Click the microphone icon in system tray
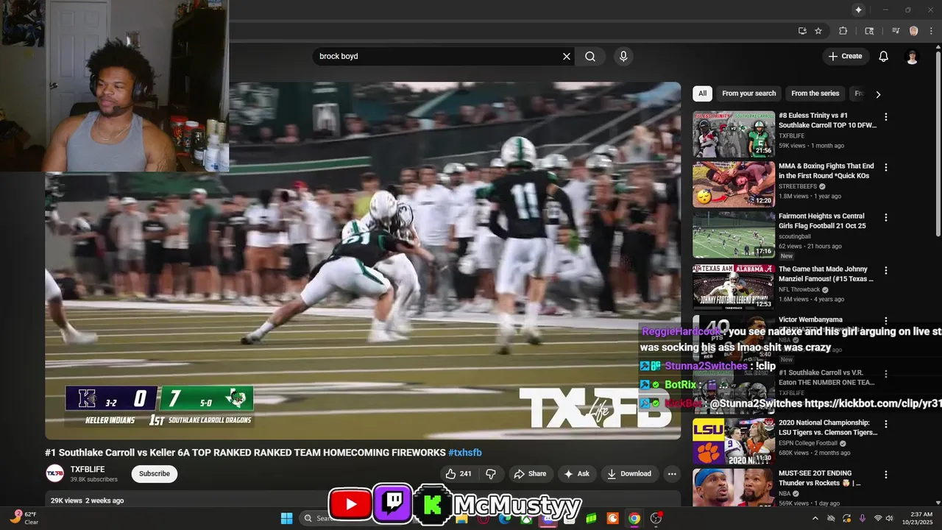This screenshot has width=942, height=530. click(863, 518)
